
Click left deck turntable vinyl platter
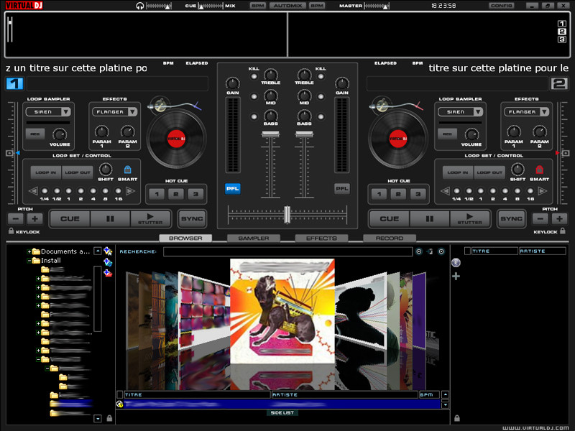coord(176,139)
